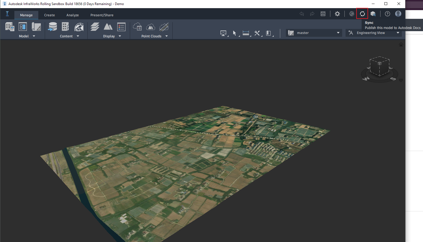Open Terrain Themes mountain icon
423x242 pixels.
tap(108, 27)
